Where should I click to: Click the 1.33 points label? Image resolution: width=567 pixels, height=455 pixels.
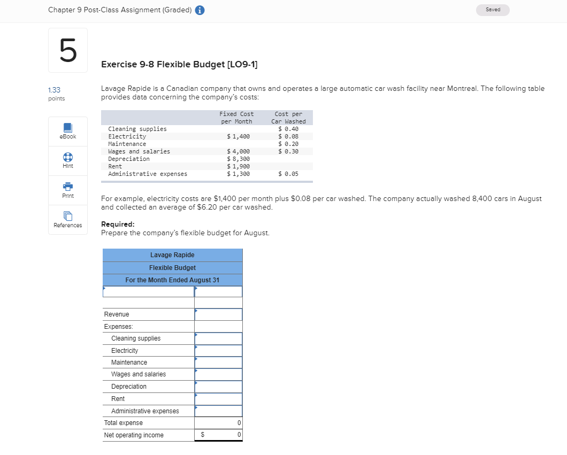[56, 94]
